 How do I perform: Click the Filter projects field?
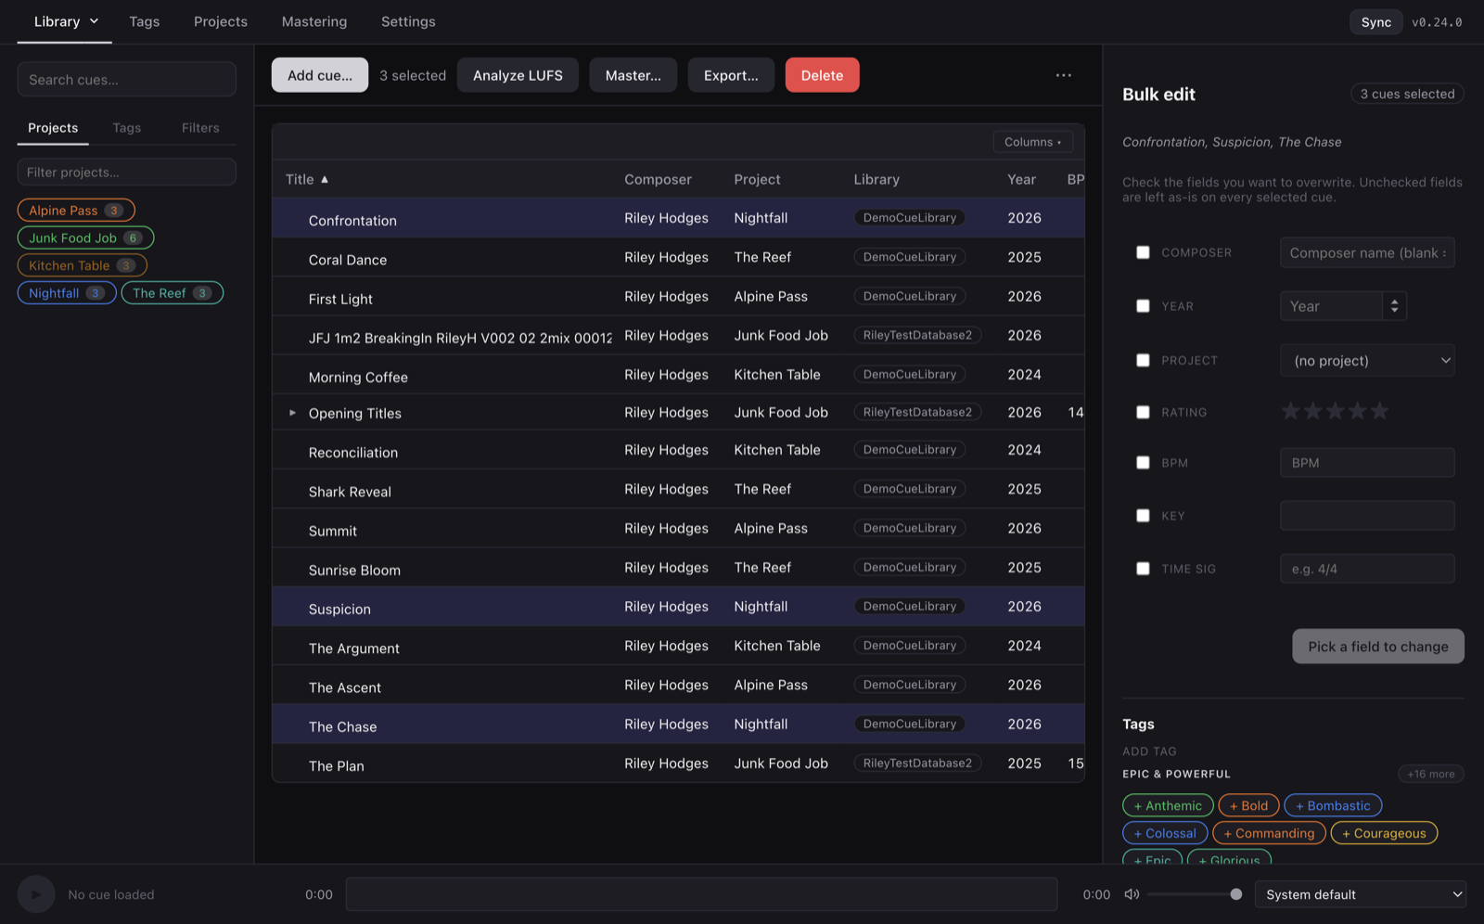[127, 172]
